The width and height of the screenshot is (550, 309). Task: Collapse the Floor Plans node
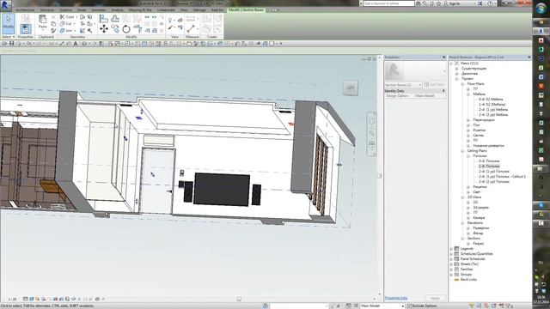[x=462, y=84]
